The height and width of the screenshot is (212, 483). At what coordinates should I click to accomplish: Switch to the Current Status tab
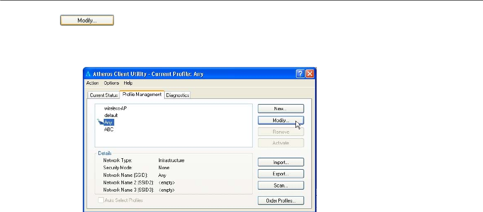(x=104, y=95)
